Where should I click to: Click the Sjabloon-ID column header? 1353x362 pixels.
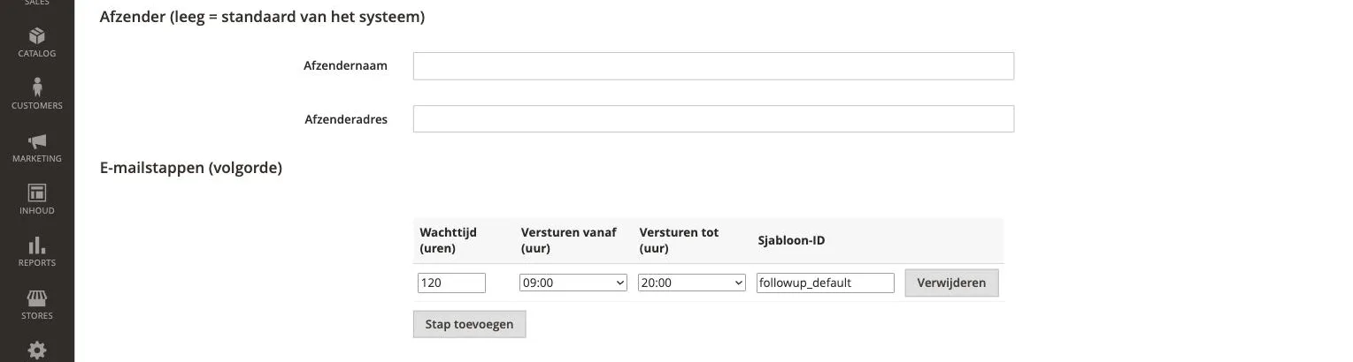pyautogui.click(x=791, y=240)
